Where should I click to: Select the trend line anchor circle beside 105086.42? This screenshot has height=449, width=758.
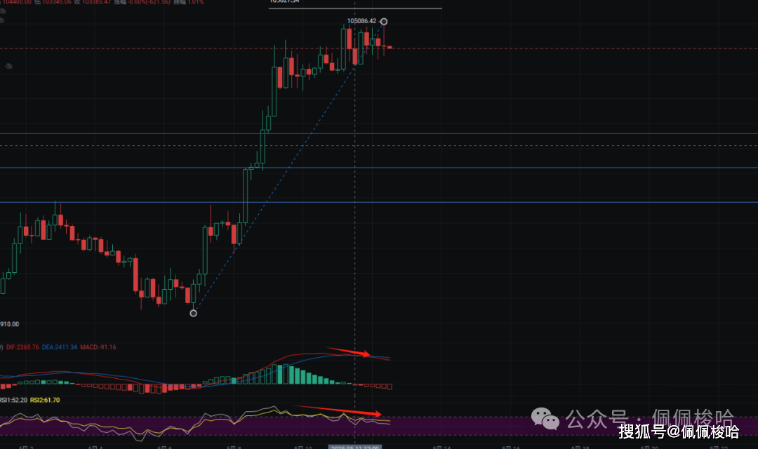coord(384,21)
